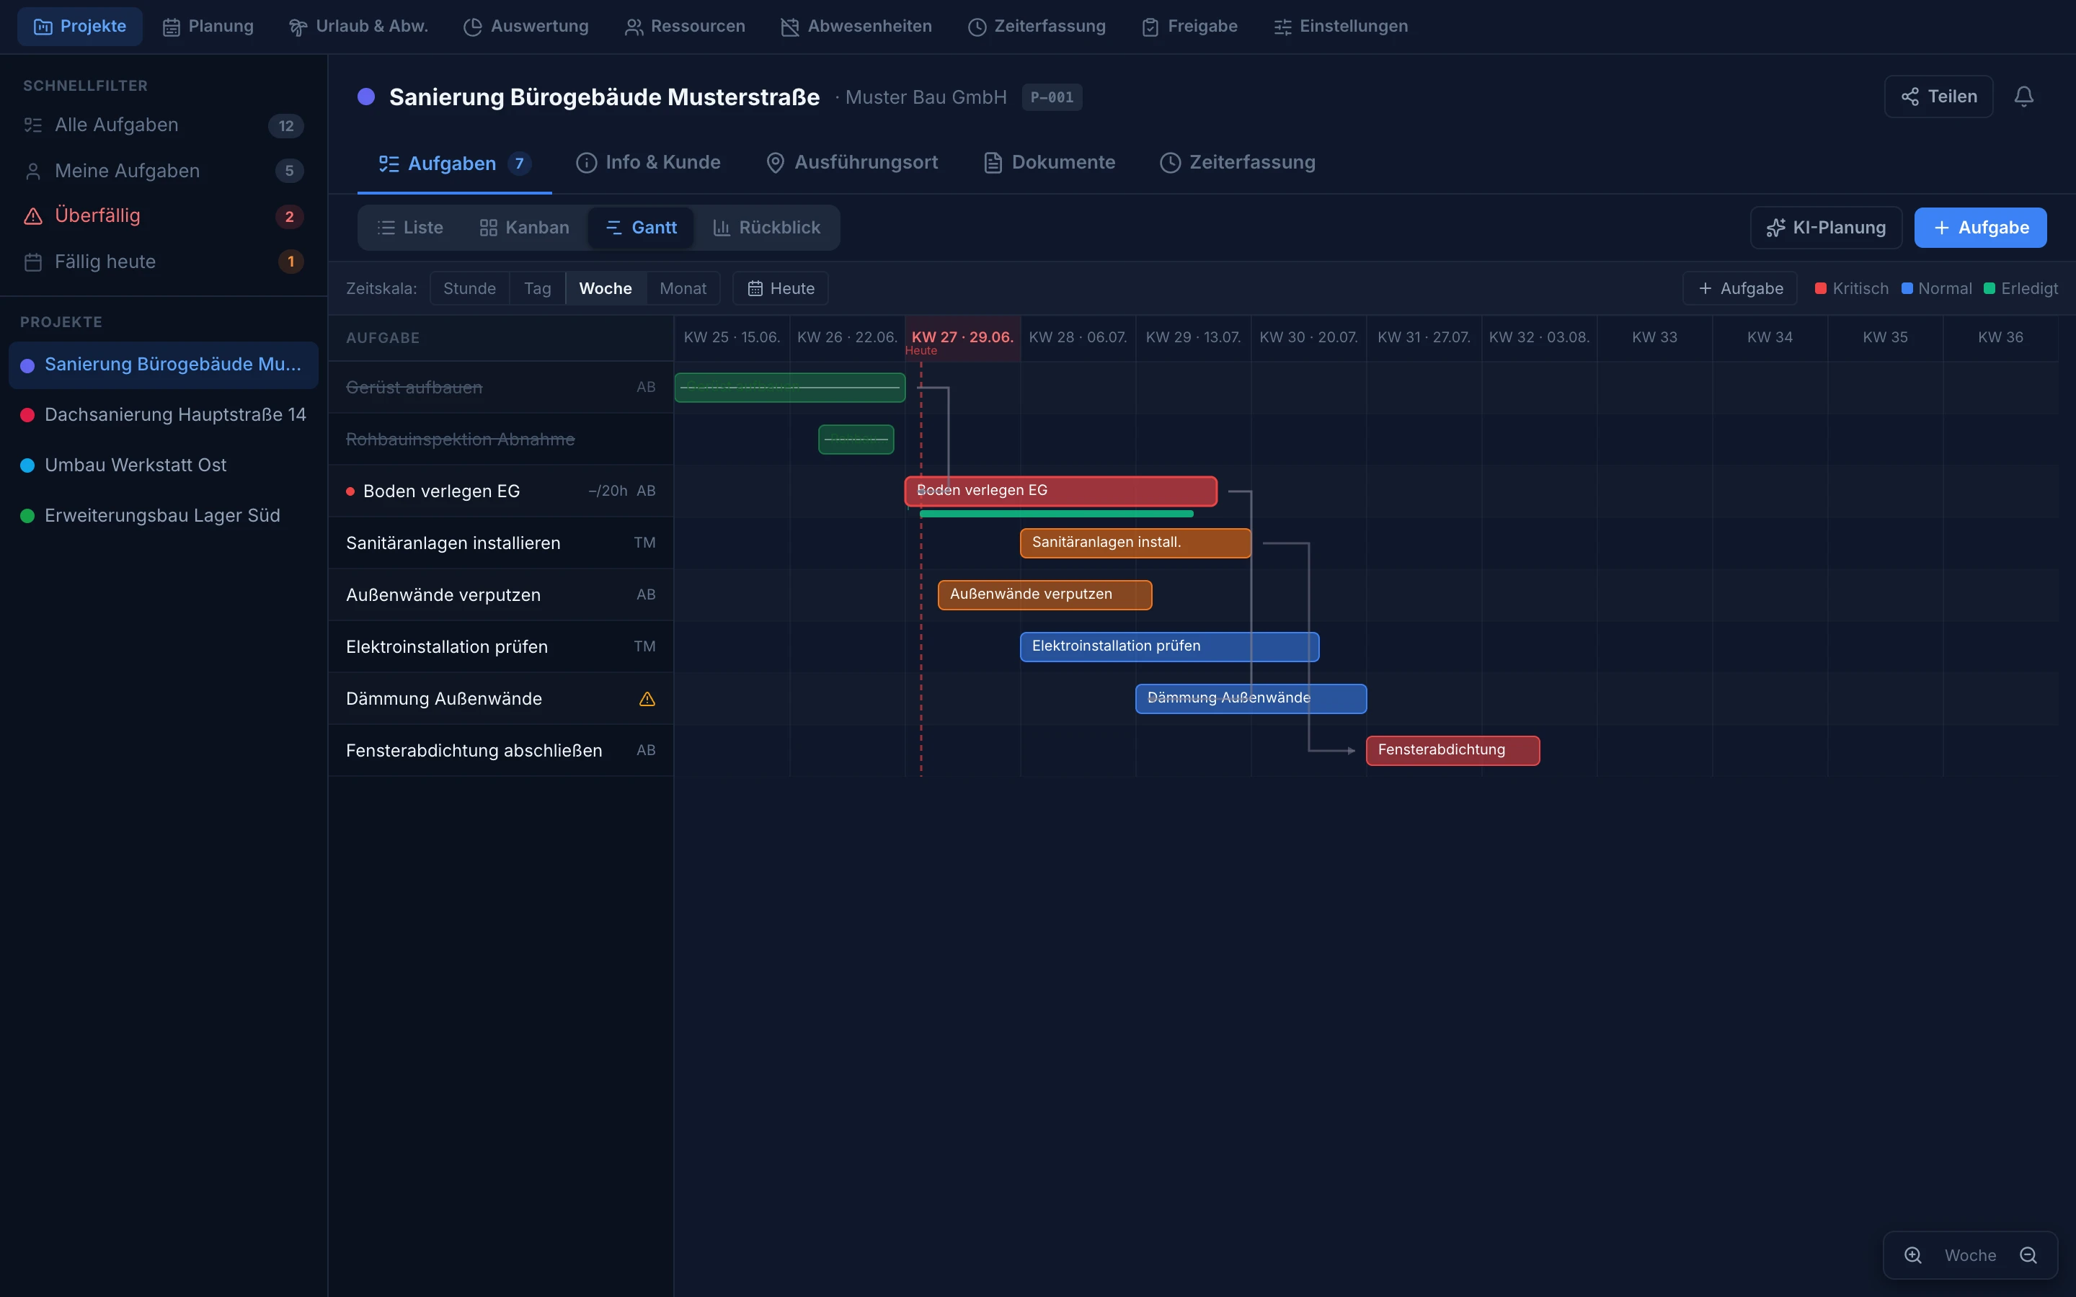Open Planung in the top navigation
This screenshot has height=1297, width=2076.
(x=208, y=26)
